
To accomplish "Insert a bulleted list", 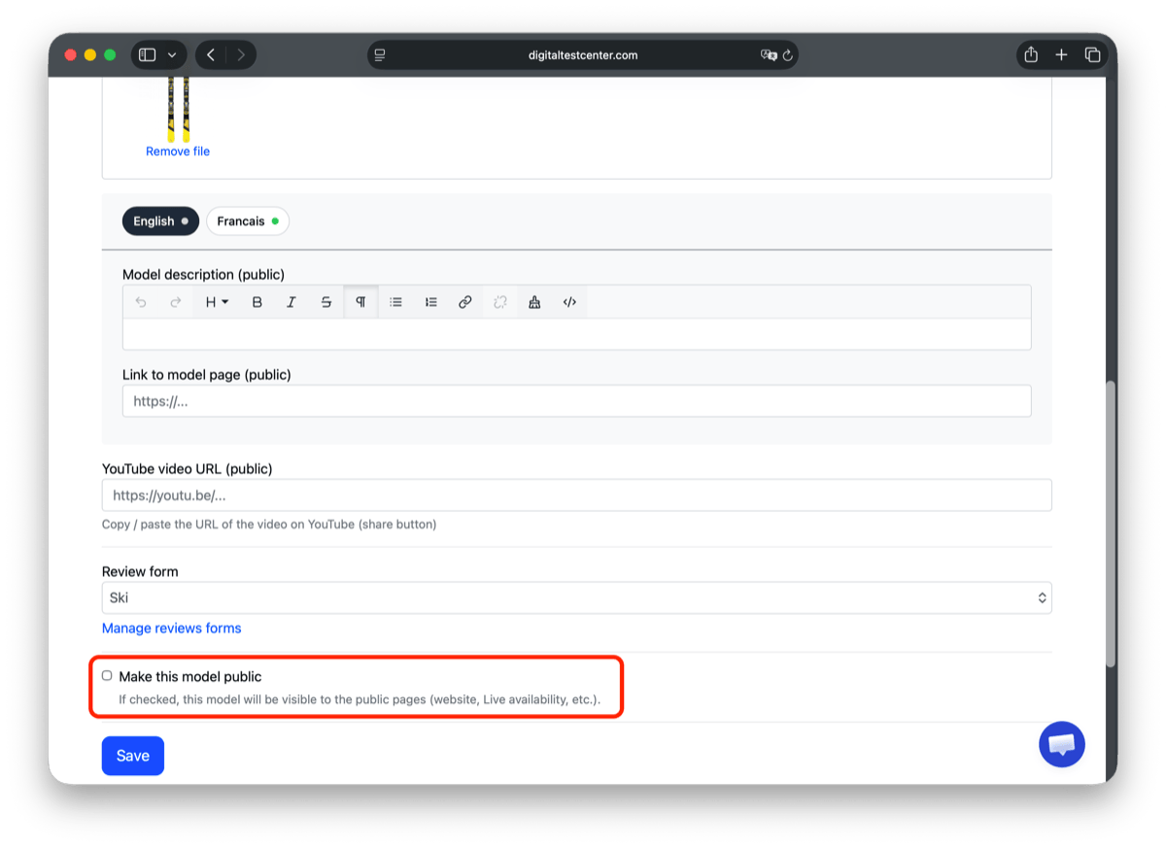I will [x=396, y=302].
